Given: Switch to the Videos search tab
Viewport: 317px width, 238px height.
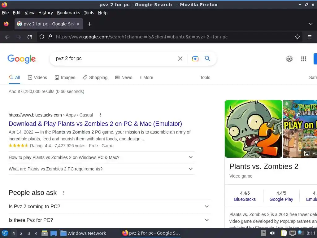Looking at the screenshot, I should click(x=37, y=77).
